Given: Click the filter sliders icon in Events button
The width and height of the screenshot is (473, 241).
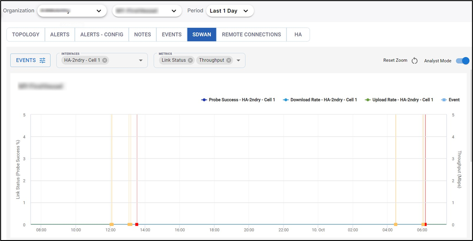Looking at the screenshot, I should [x=43, y=60].
